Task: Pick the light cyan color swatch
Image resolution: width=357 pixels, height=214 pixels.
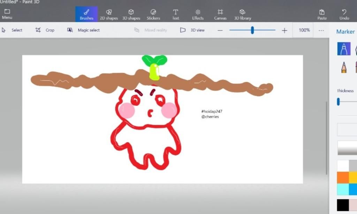Action: 343,189
